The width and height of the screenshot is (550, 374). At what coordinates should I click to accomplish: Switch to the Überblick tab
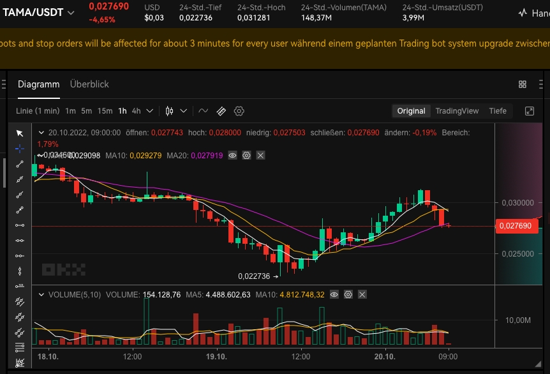click(x=89, y=84)
